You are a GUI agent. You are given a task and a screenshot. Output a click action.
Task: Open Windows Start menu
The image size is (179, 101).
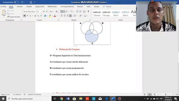(x=3, y=98)
